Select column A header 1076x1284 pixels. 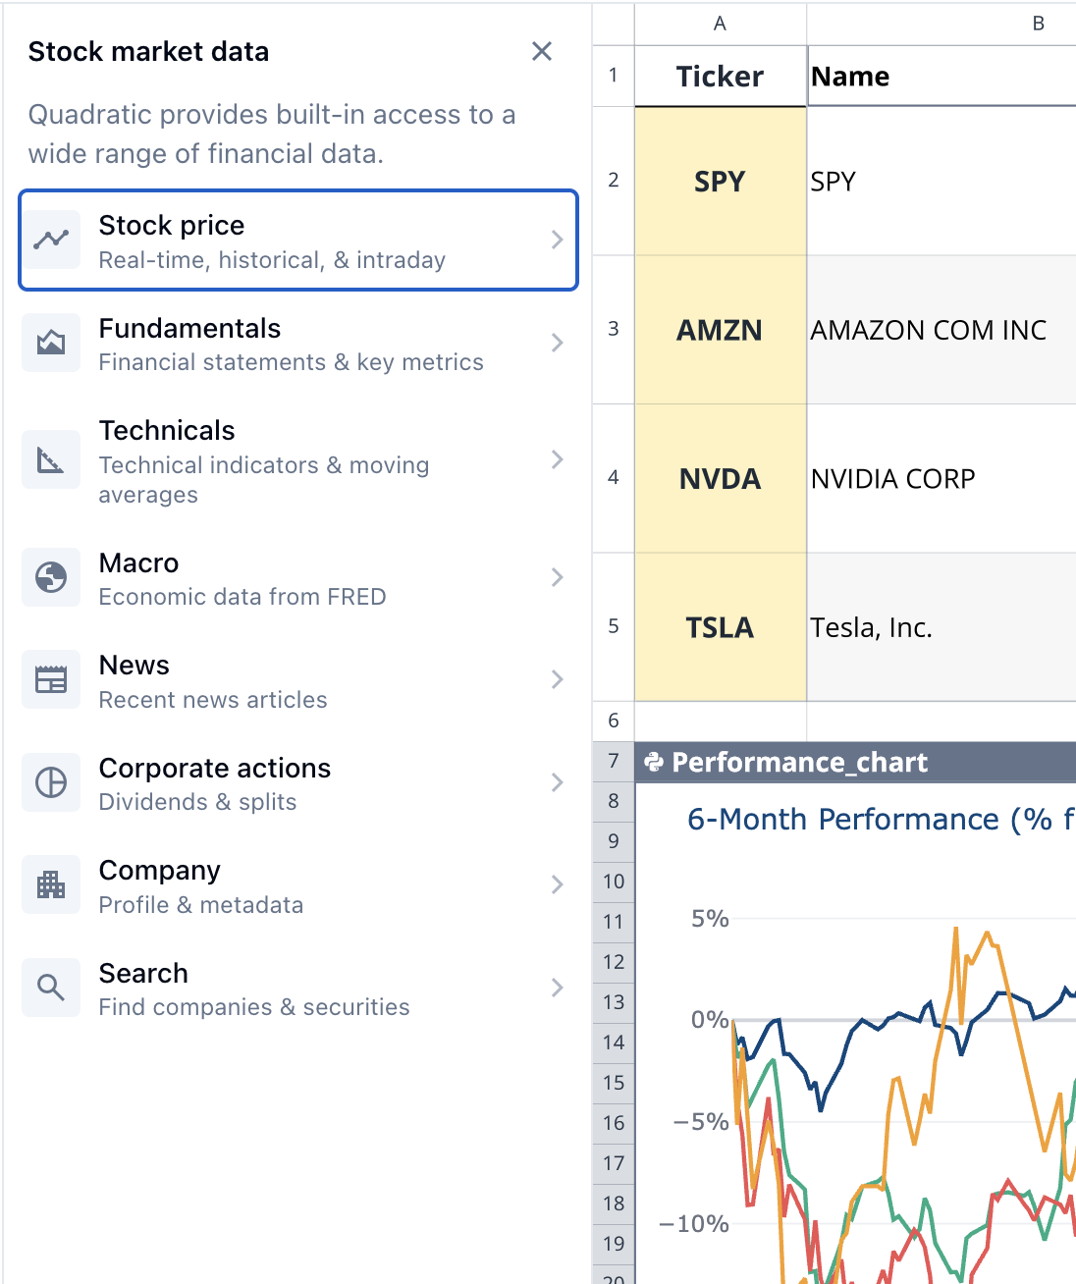(x=721, y=24)
